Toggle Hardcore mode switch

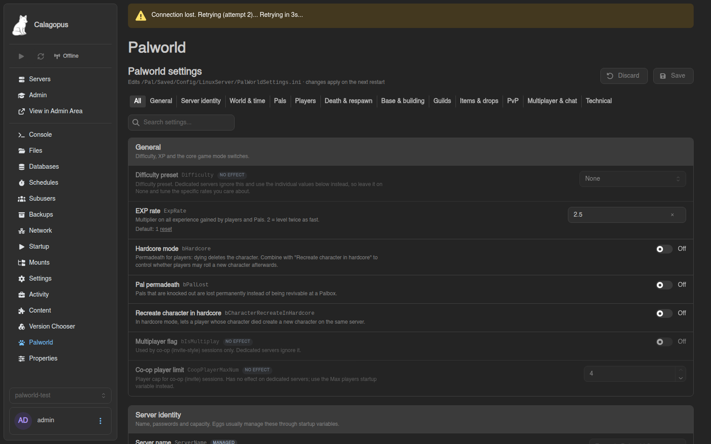[664, 249]
